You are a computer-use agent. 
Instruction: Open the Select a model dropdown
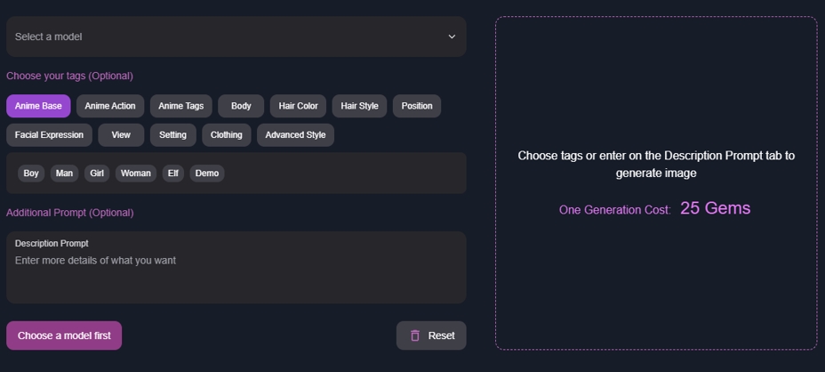click(236, 36)
